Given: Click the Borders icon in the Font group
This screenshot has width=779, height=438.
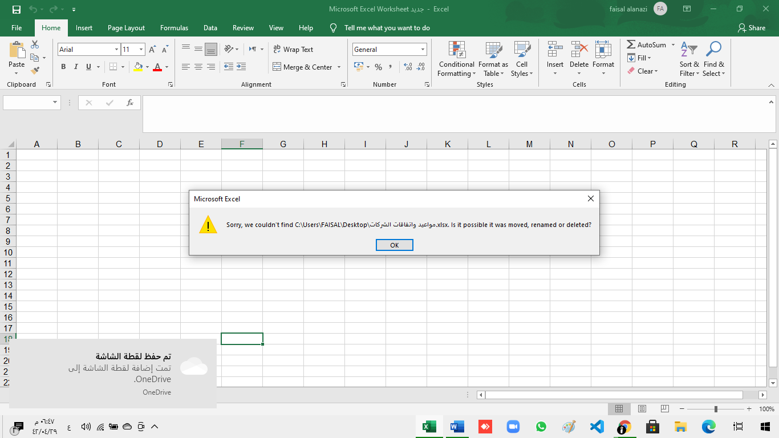Looking at the screenshot, I should tap(113, 67).
